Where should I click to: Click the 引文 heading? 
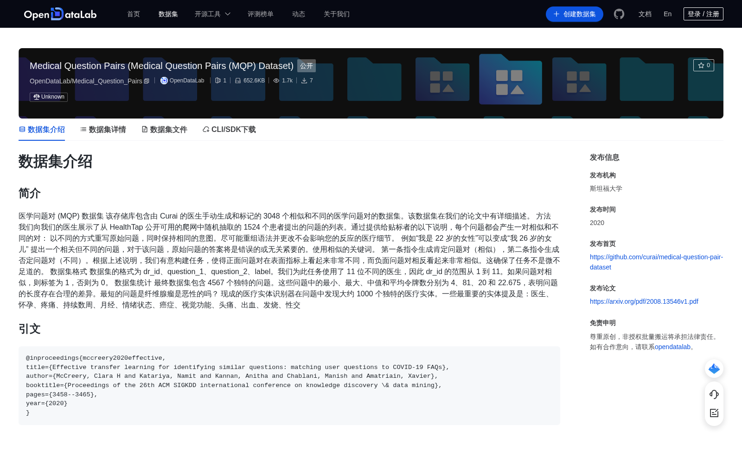pos(30,329)
